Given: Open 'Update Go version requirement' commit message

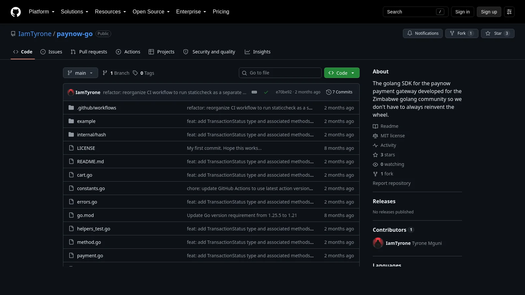Looking at the screenshot, I should 242,215.
